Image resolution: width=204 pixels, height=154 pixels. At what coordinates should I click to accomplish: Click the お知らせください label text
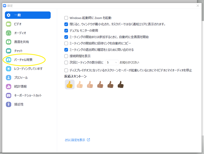[129, 63]
